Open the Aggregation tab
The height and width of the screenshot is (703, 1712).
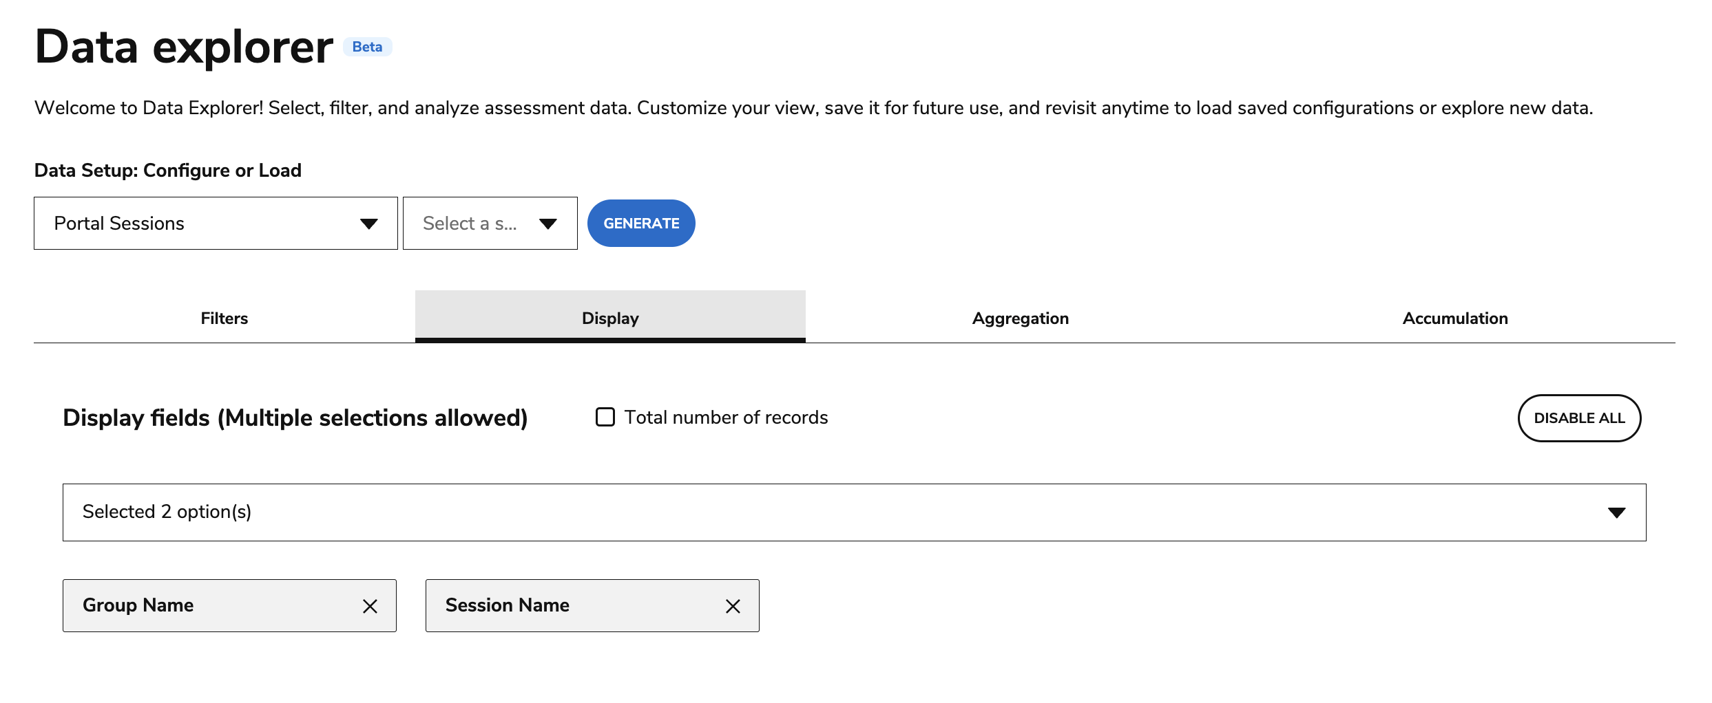[x=1021, y=318]
